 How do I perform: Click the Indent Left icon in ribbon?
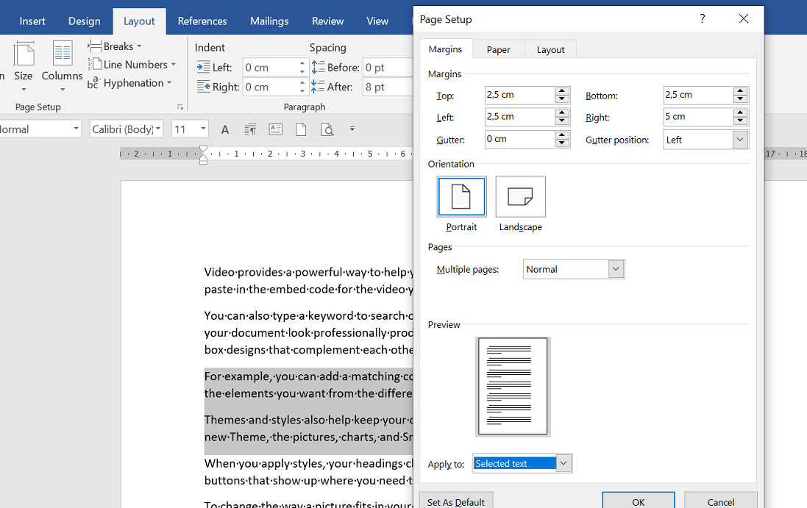point(203,68)
